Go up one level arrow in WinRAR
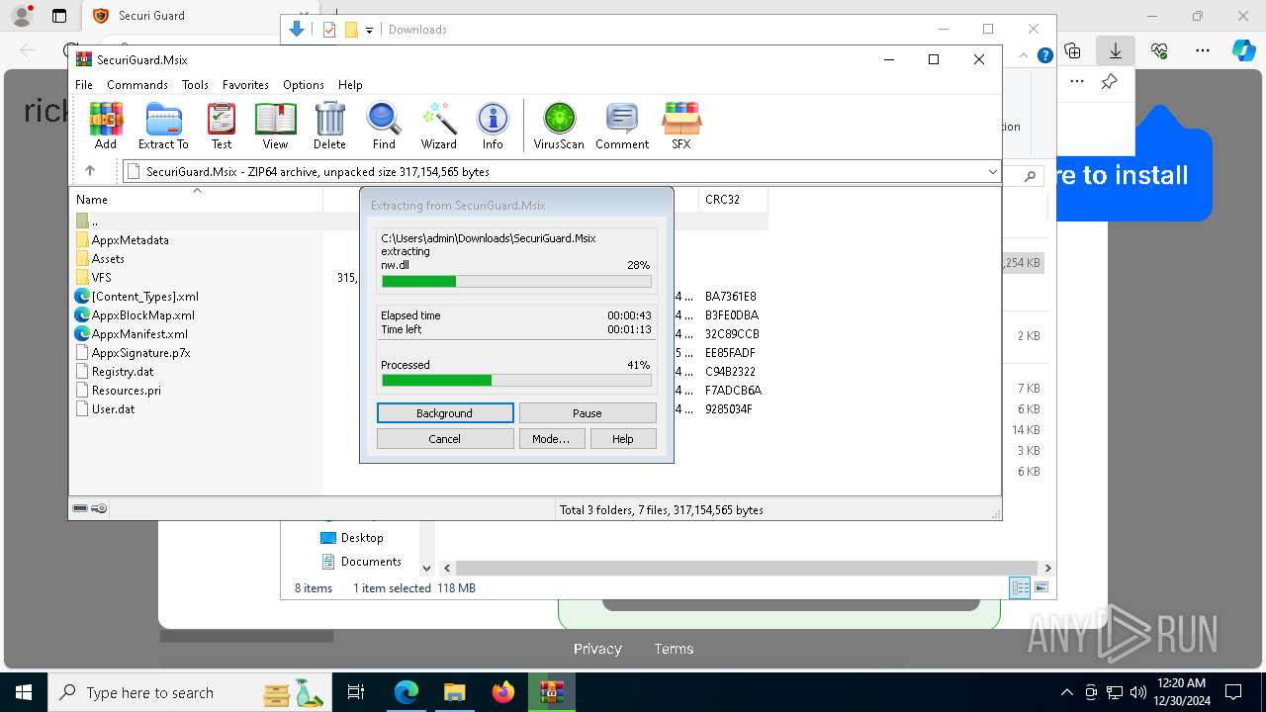The height and width of the screenshot is (712, 1266). pos(90,171)
